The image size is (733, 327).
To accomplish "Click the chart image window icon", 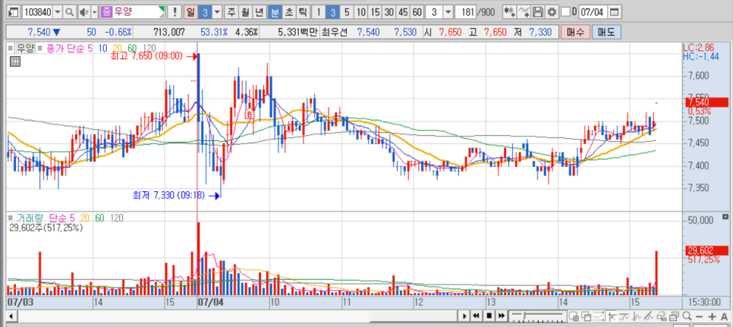I will point(675,316).
